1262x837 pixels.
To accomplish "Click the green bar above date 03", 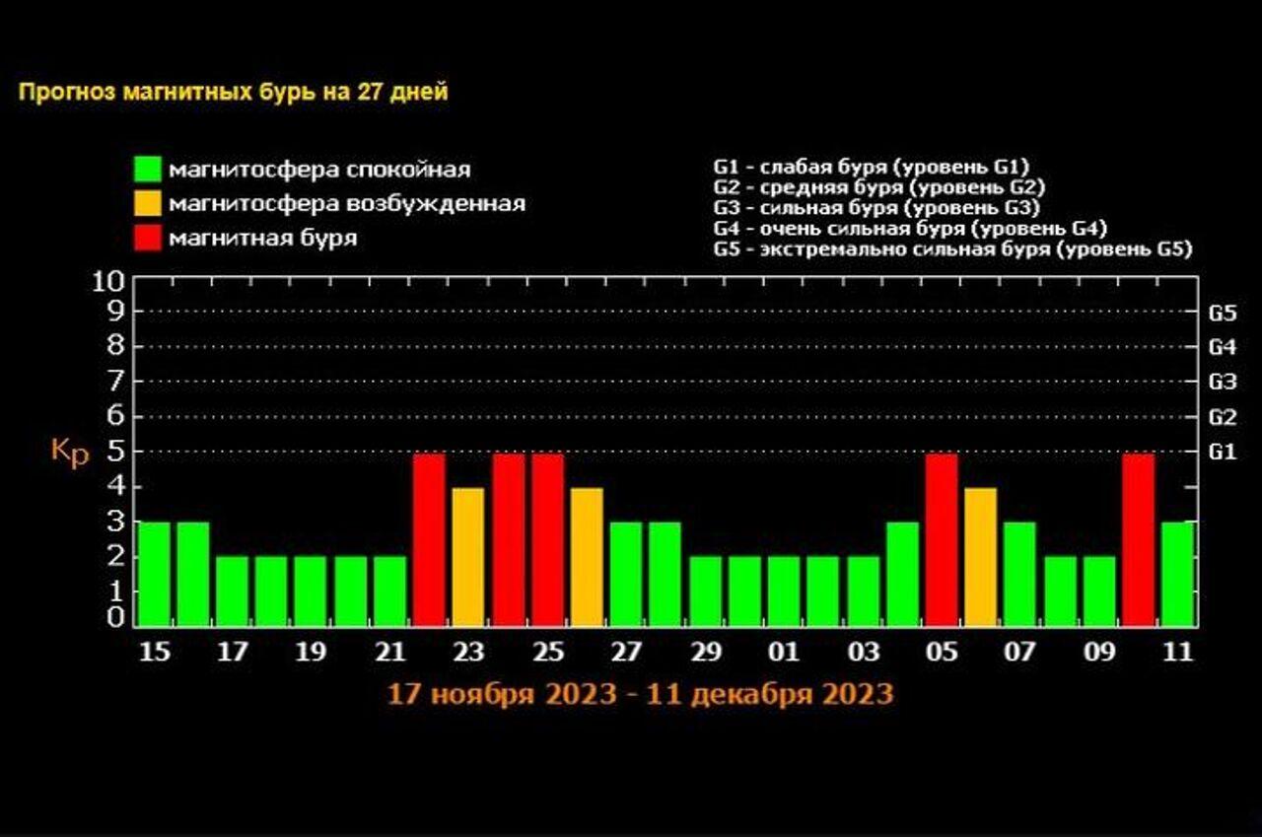I will tap(864, 592).
